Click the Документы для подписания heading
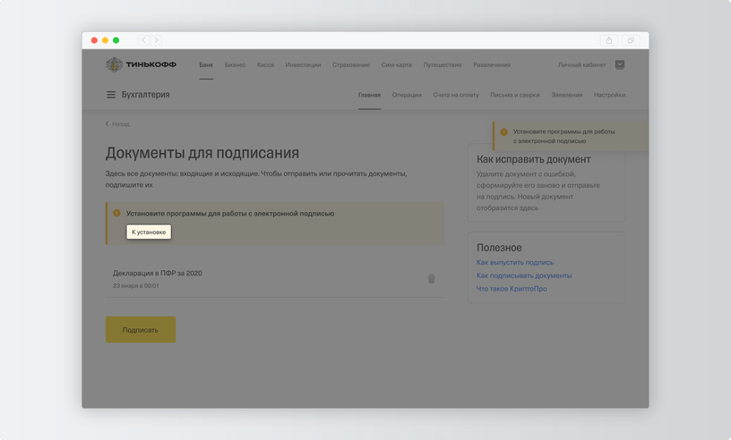Viewport: 731px width, 440px height. click(x=202, y=153)
